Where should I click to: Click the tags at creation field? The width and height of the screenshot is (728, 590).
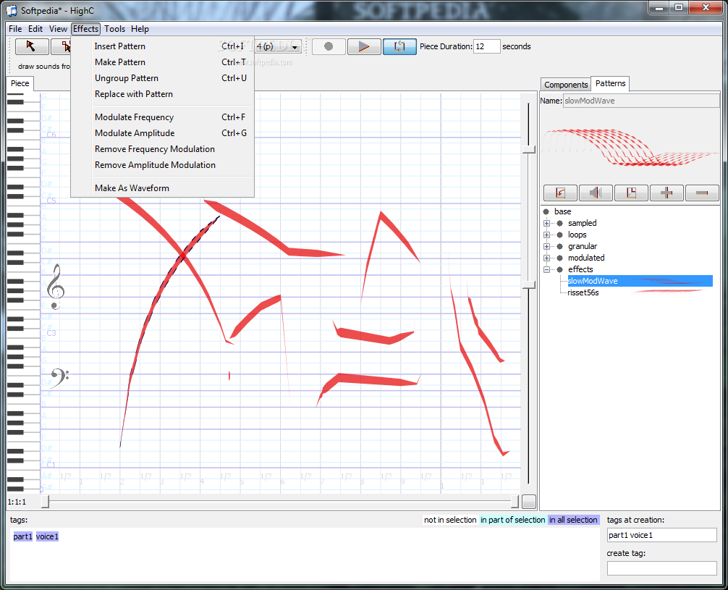[x=661, y=535]
